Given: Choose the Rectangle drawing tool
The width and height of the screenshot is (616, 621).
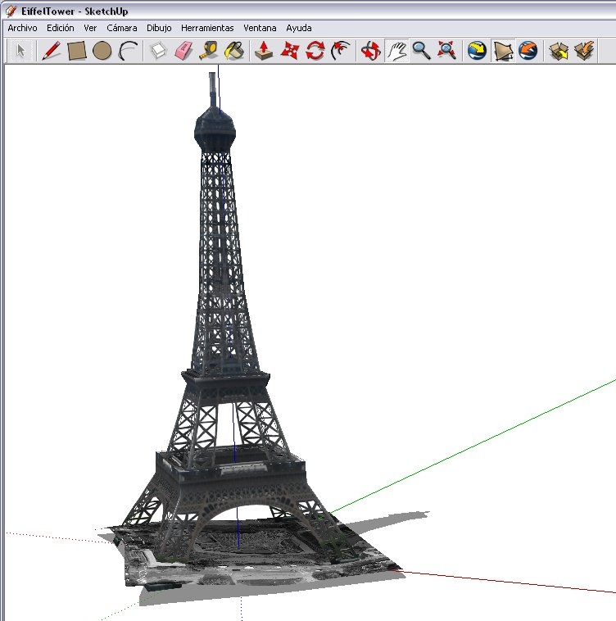Looking at the screenshot, I should tap(76, 51).
